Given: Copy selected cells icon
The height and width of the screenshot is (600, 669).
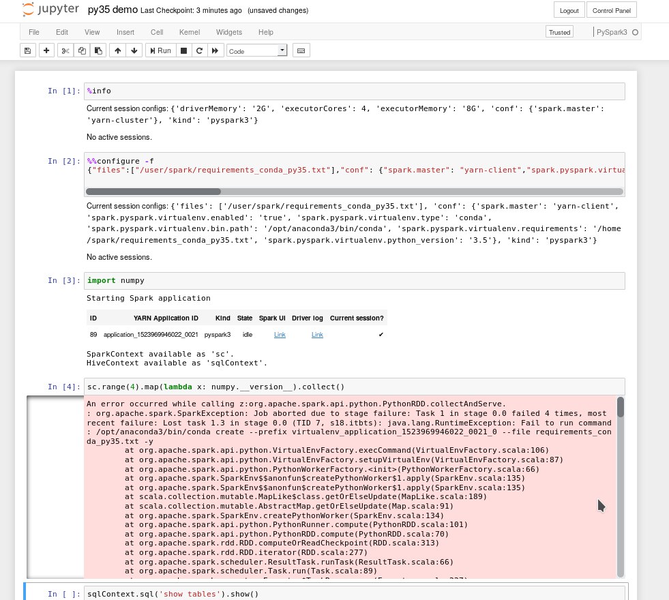Looking at the screenshot, I should (81, 50).
